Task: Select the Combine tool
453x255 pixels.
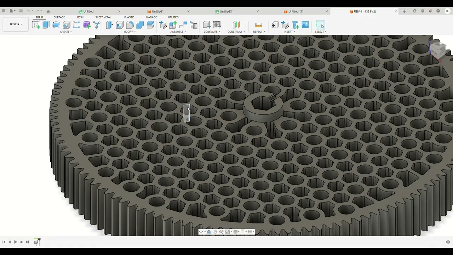Action: [140, 25]
